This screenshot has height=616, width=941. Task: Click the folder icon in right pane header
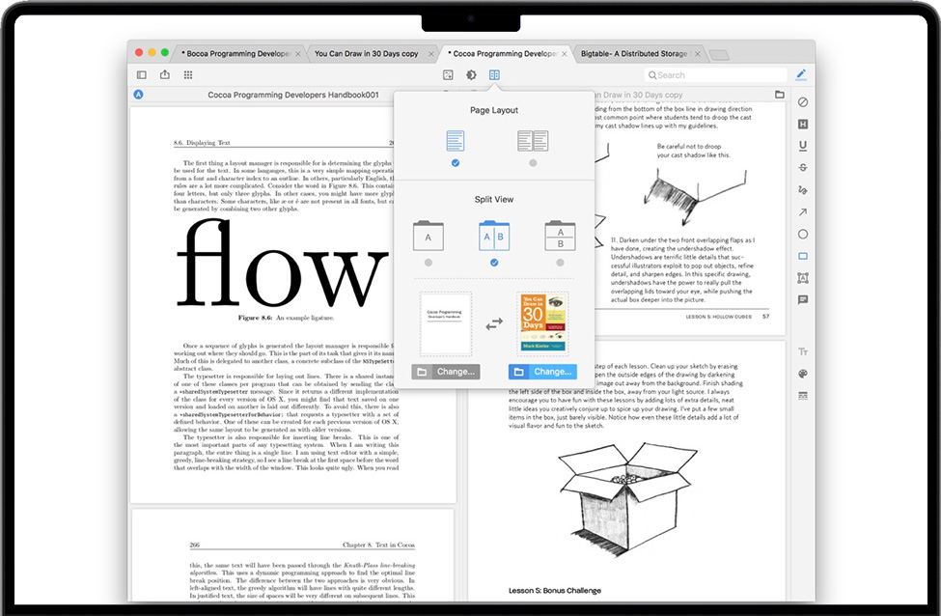click(780, 95)
